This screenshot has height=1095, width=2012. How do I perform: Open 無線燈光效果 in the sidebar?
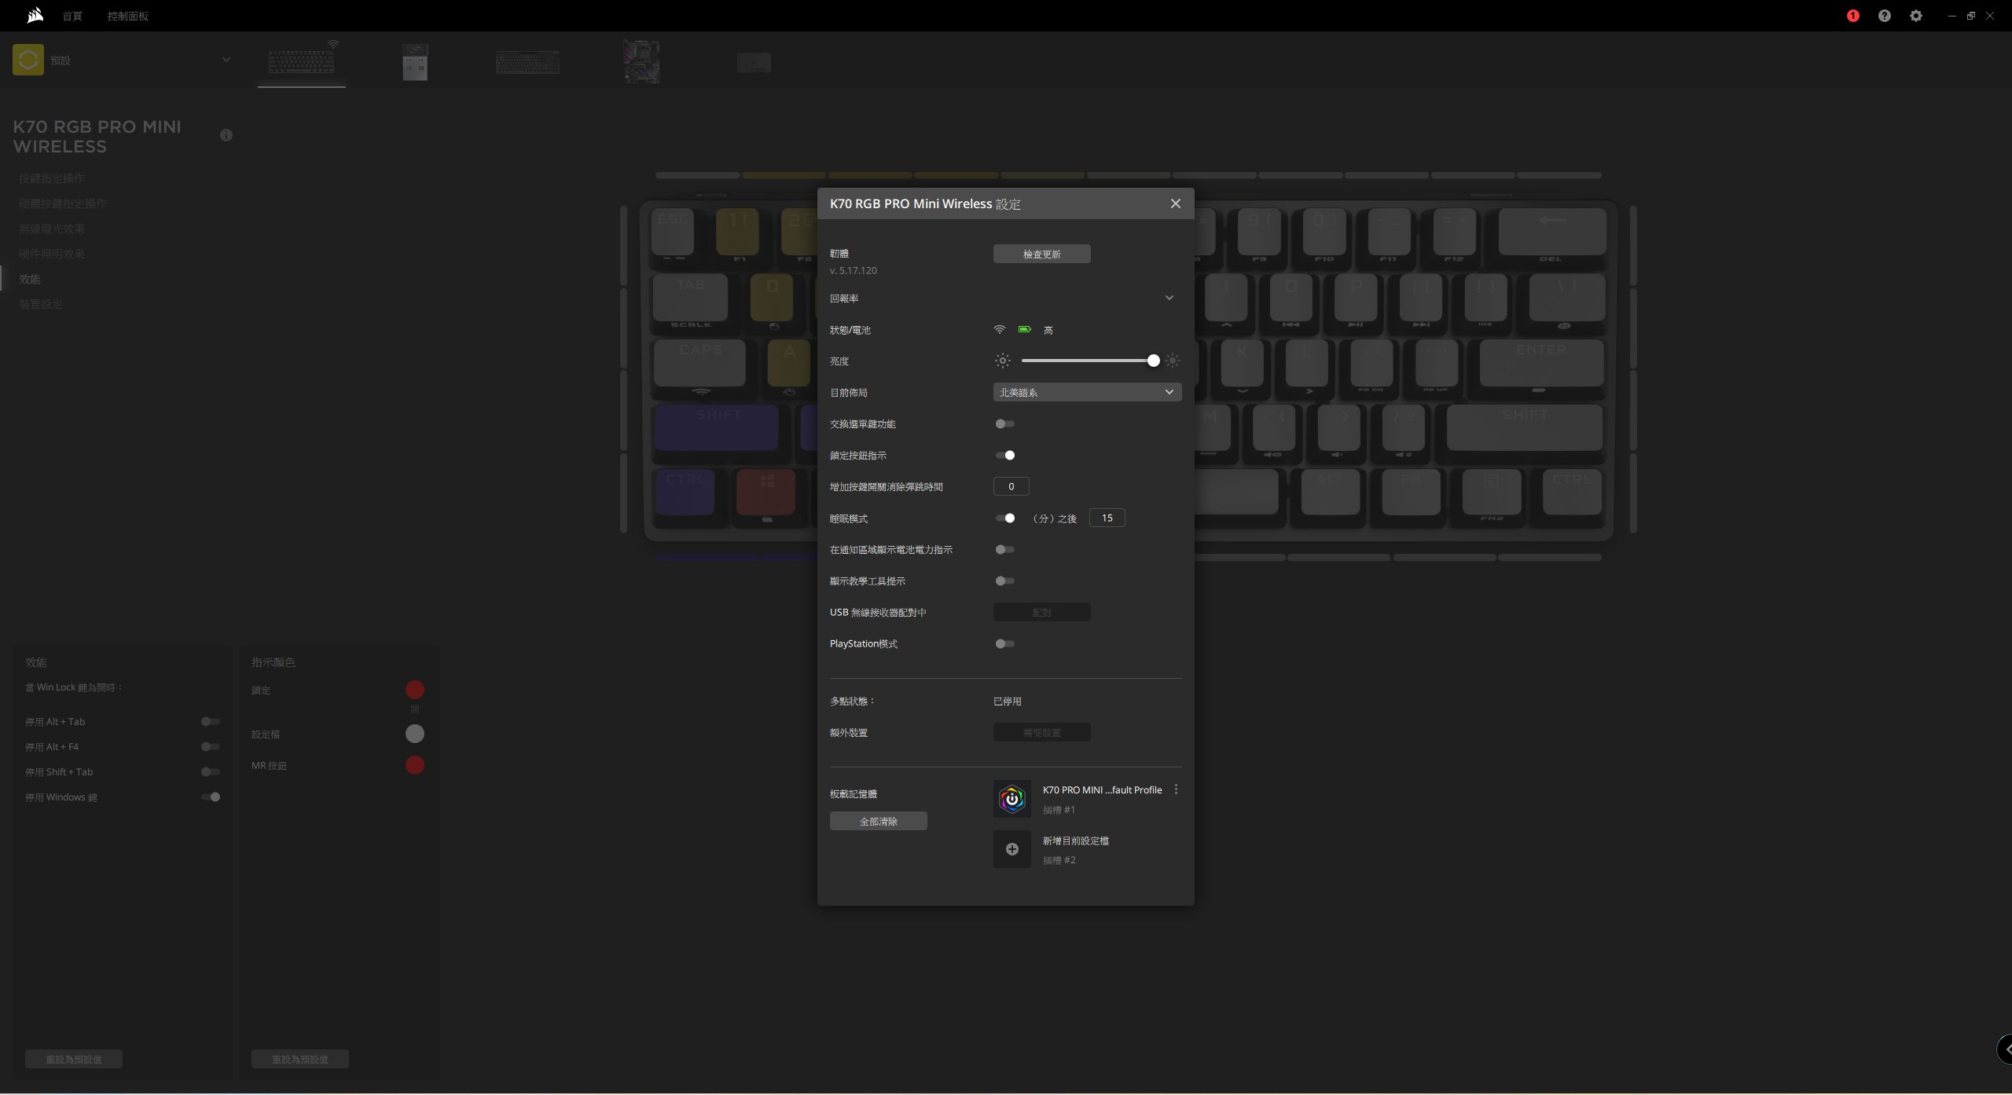(52, 229)
